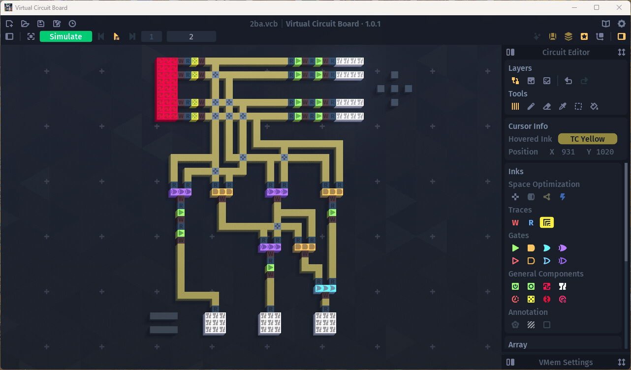Start simulation with the Simulate button
Image resolution: width=631 pixels, height=370 pixels.
66,36
